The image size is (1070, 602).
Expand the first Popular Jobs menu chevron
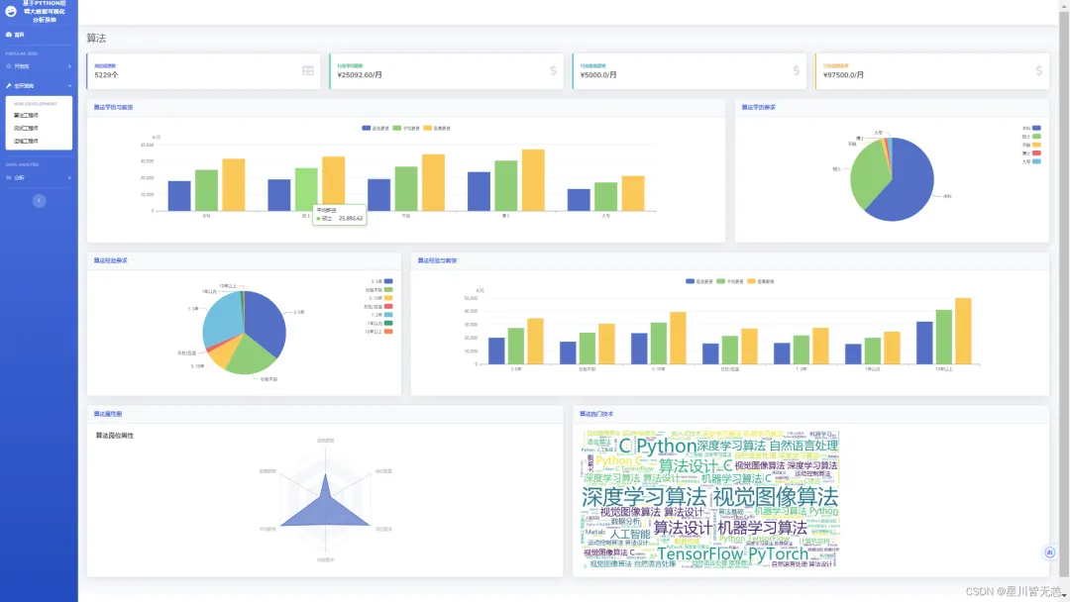69,66
